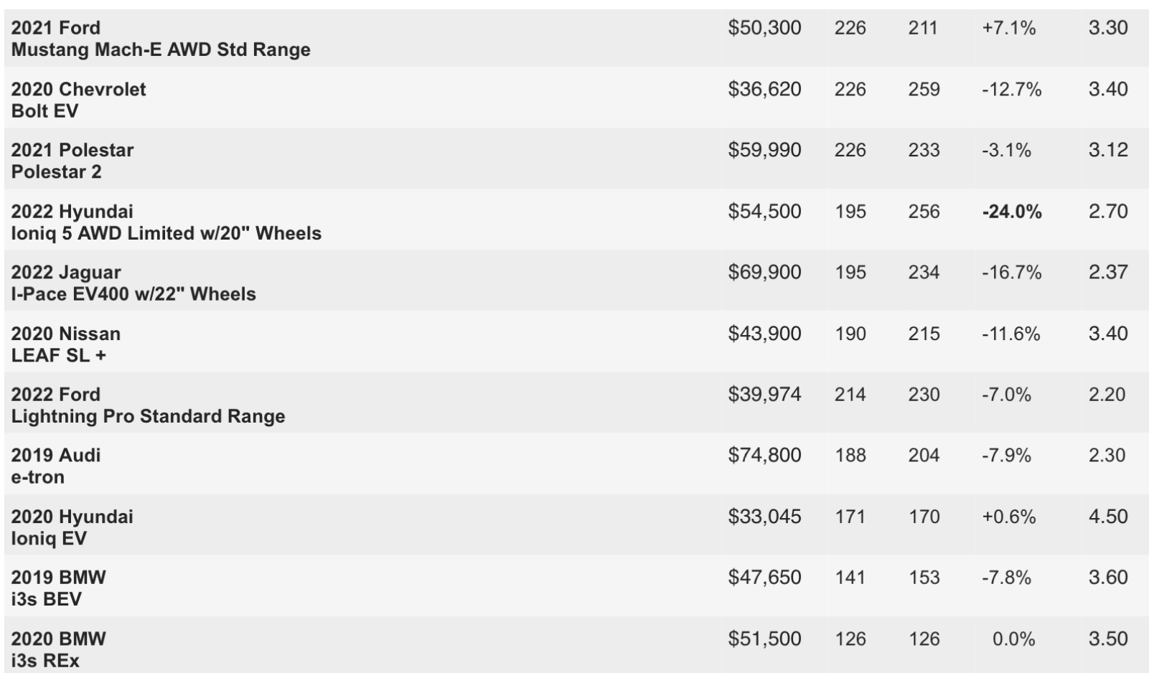The height and width of the screenshot is (673, 1149).
Task: Click the 2019 BMW i3s BEV name
Action: click(58, 588)
